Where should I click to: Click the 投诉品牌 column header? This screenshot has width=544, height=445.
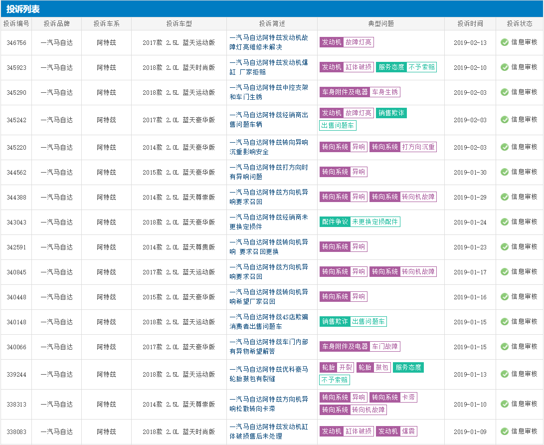coord(56,23)
